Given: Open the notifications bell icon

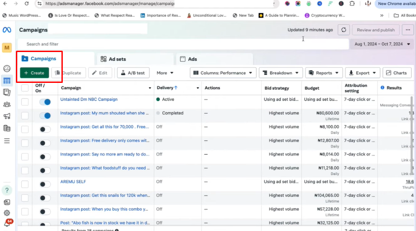Looking at the screenshot, I should point(7,224).
